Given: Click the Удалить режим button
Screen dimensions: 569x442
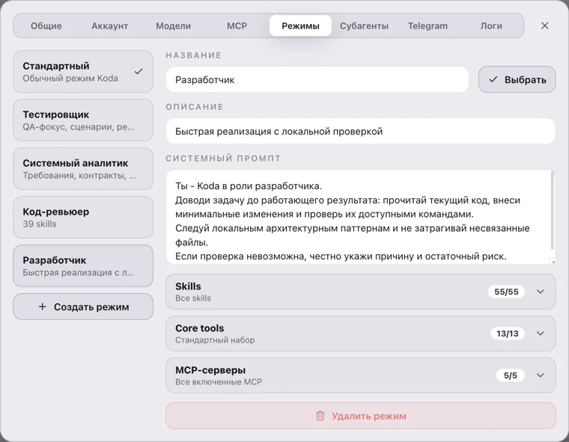Looking at the screenshot, I should (361, 416).
